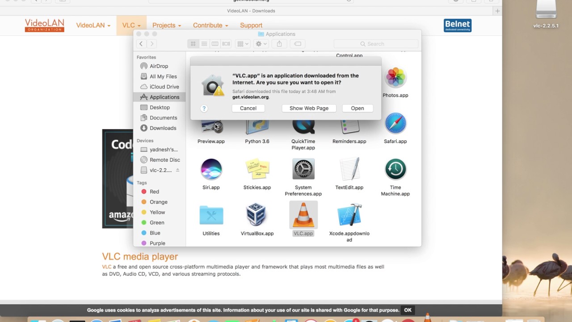Select the QuickTime Player.app icon
572x322 pixels.
pos(303,127)
